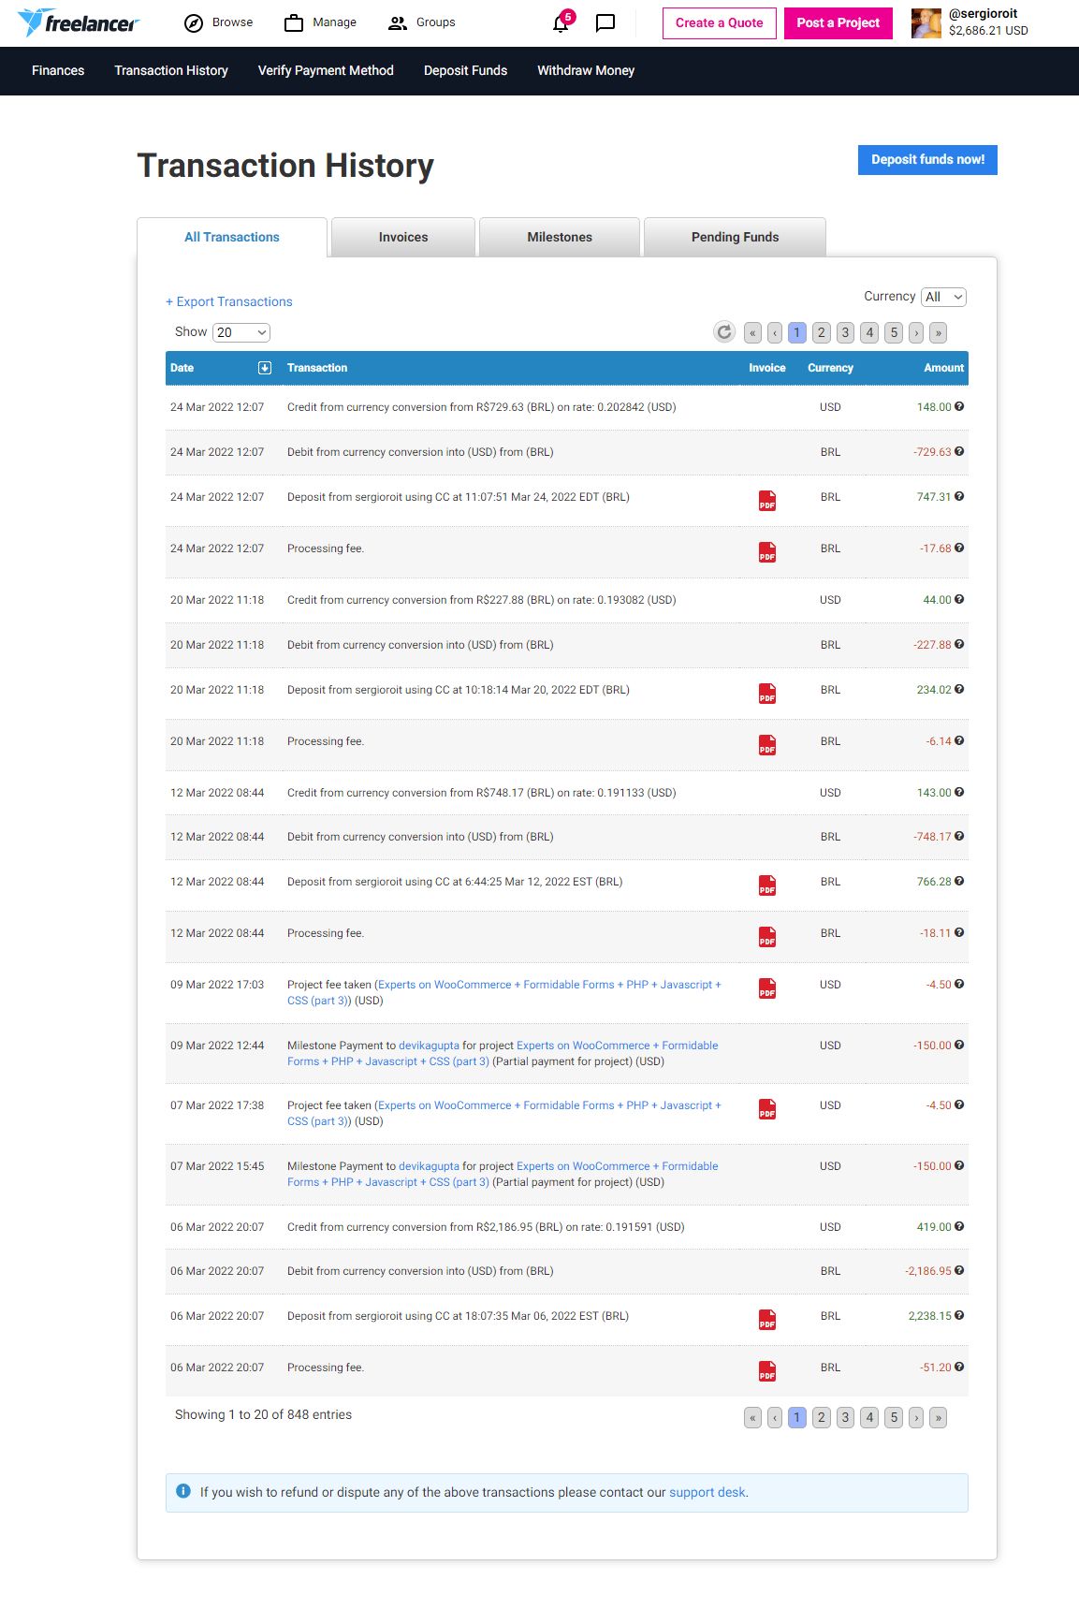Image resolution: width=1079 pixels, height=1609 pixels.
Task: Click help icon next to 148.00 amount
Action: pyautogui.click(x=959, y=407)
